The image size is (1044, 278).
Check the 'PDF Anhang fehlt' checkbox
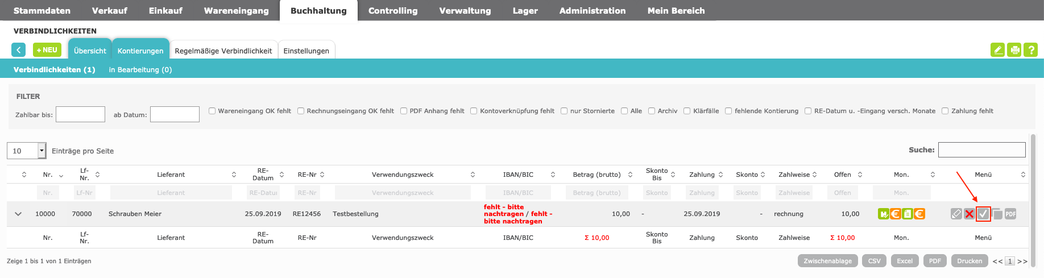[x=404, y=111]
